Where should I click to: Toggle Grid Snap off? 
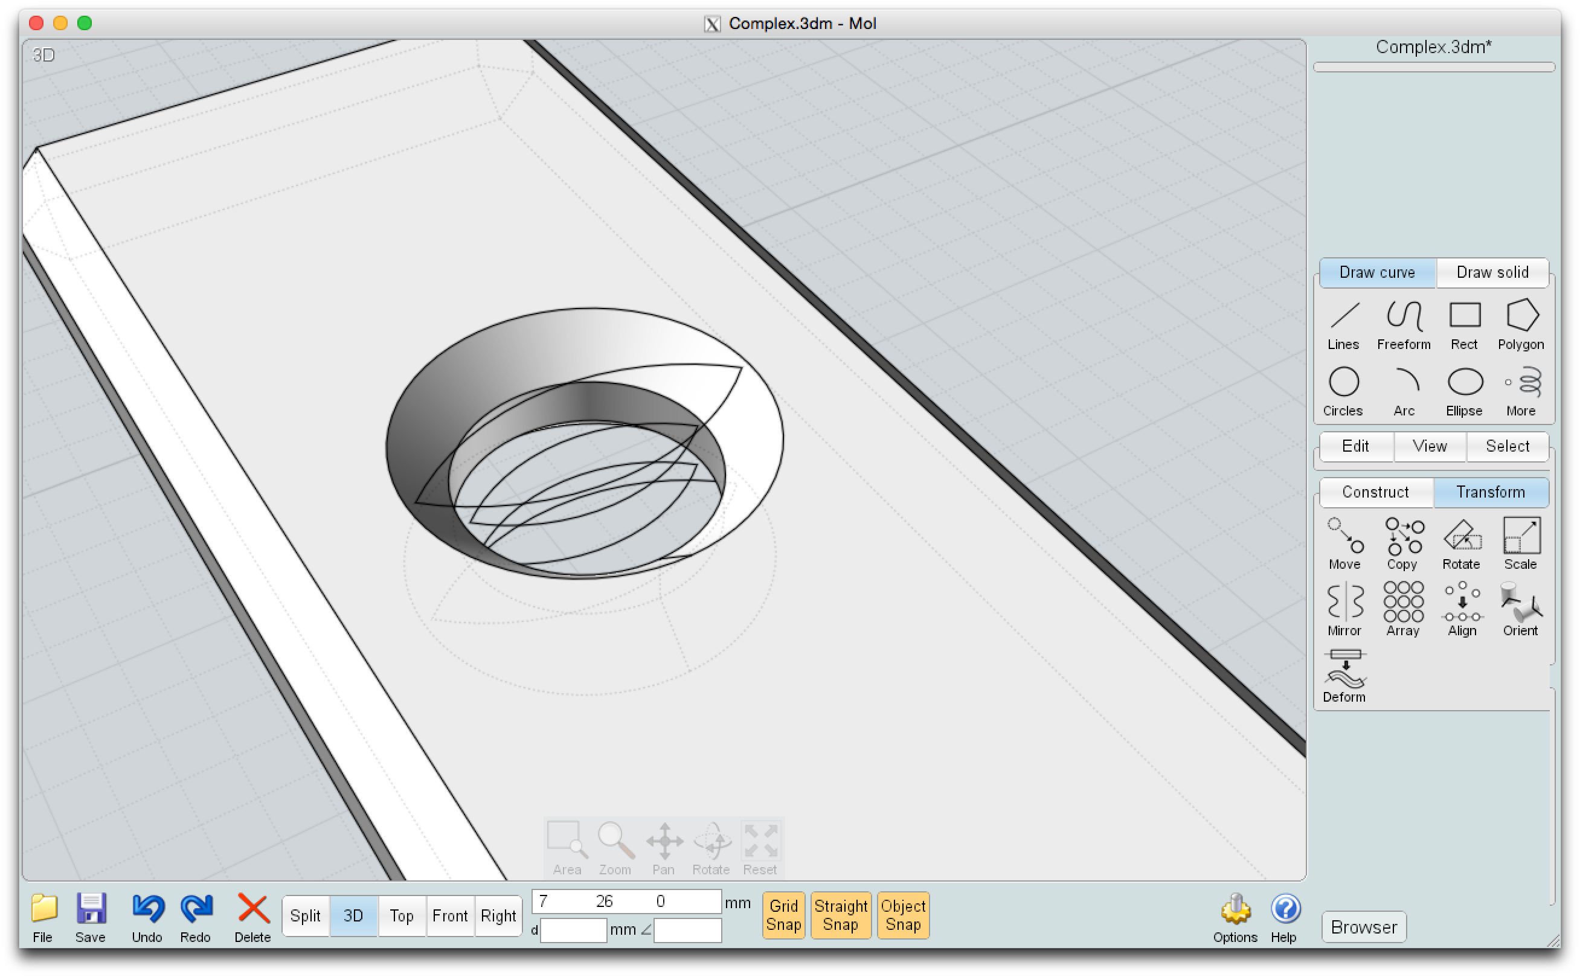click(784, 915)
